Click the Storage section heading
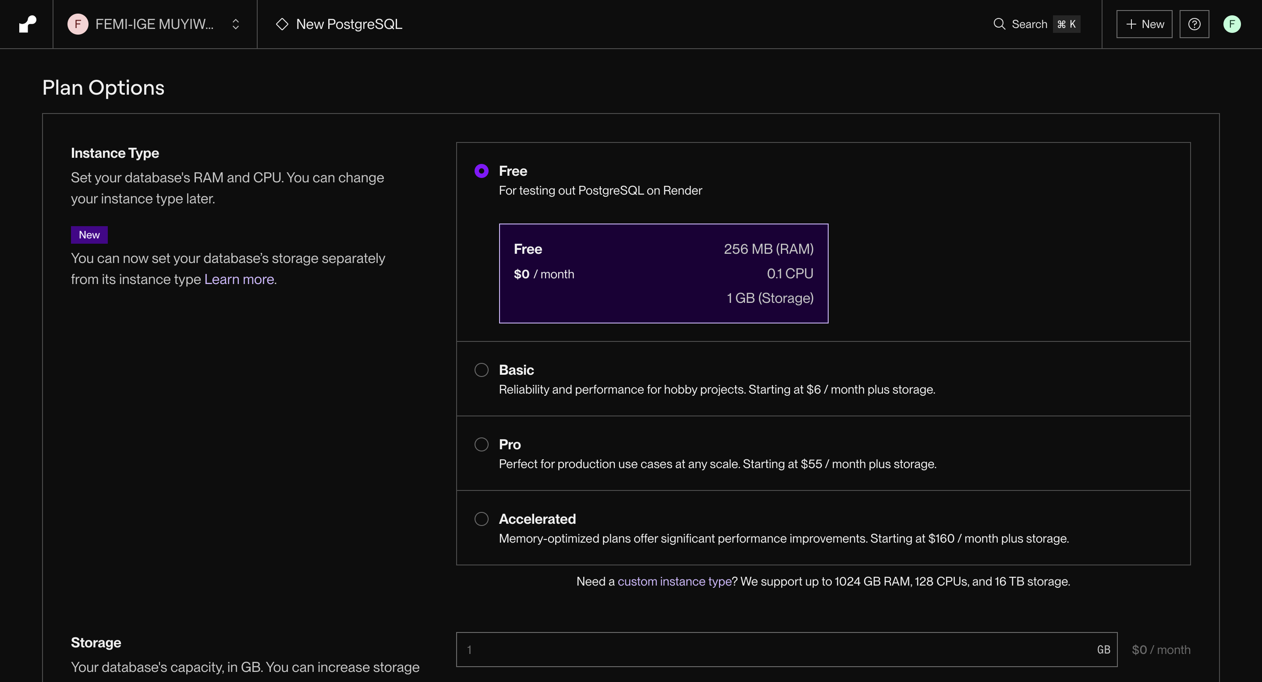 [x=96, y=642]
